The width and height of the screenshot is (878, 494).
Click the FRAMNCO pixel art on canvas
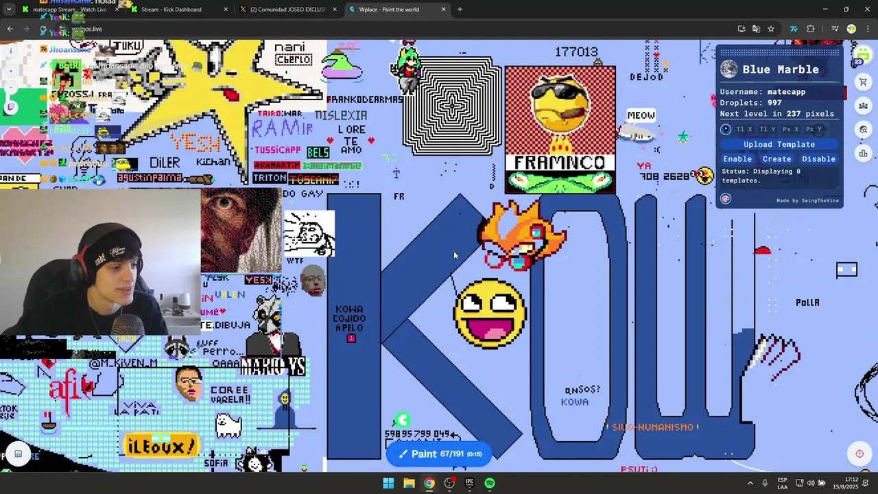pyautogui.click(x=560, y=130)
